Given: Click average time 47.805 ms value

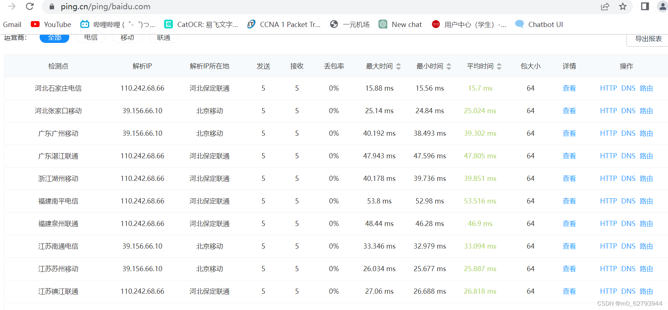Looking at the screenshot, I should tap(480, 156).
